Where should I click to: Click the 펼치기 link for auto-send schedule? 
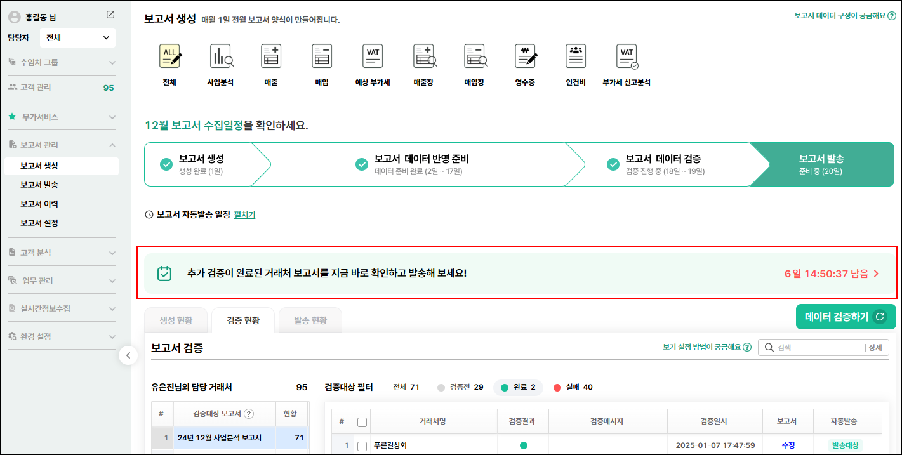click(244, 215)
